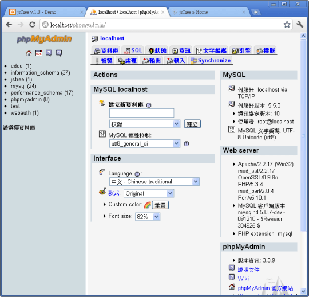The image size is (309, 297).
Task: Click the Language icon in Interface section
Action: click(x=102, y=172)
